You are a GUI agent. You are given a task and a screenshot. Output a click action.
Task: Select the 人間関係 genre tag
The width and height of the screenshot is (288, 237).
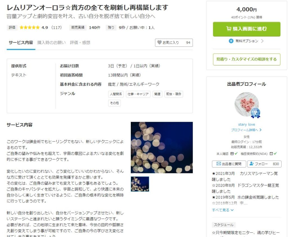point(116,94)
